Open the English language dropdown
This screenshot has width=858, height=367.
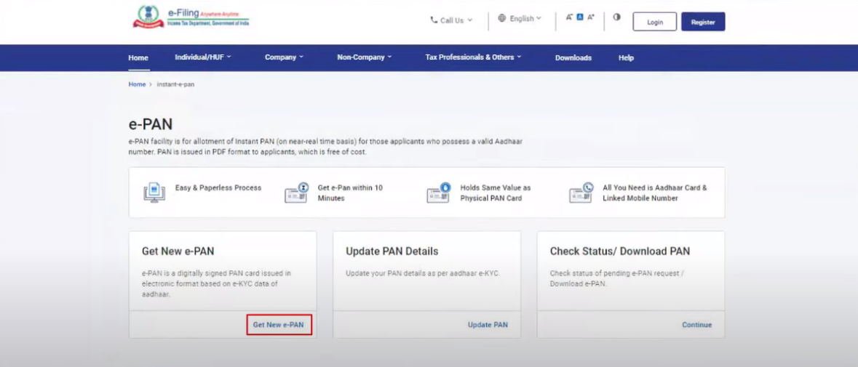tap(520, 18)
